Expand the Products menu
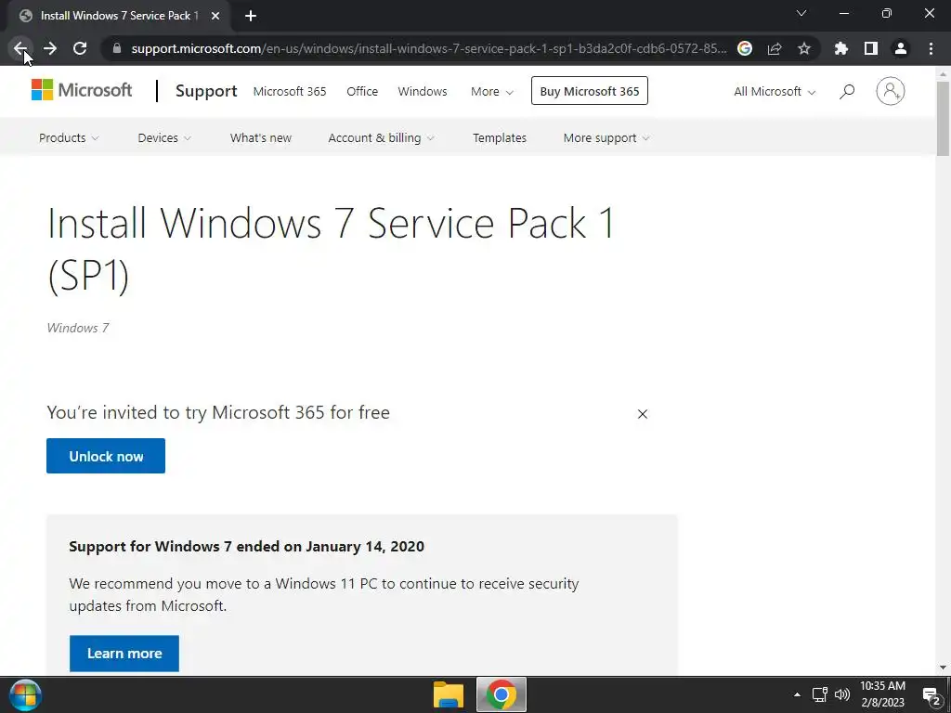The image size is (951, 713). pyautogui.click(x=69, y=138)
